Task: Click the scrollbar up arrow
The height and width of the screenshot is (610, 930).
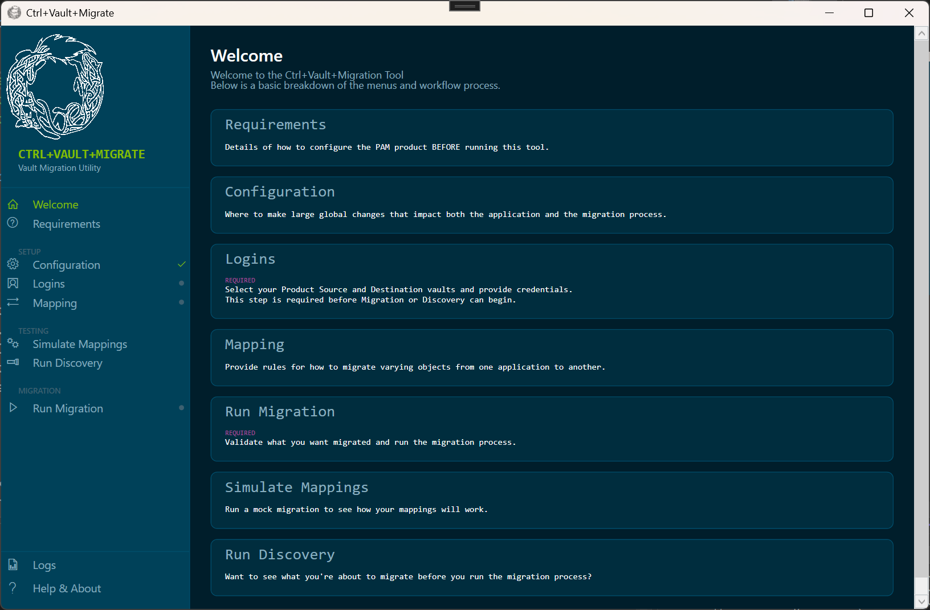Action: 921,33
